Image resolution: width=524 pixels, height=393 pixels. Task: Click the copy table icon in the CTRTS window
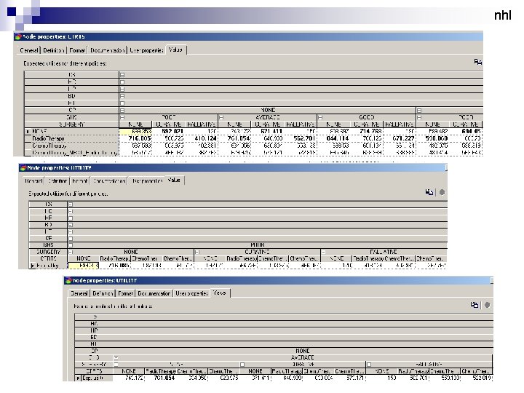pos(478,62)
